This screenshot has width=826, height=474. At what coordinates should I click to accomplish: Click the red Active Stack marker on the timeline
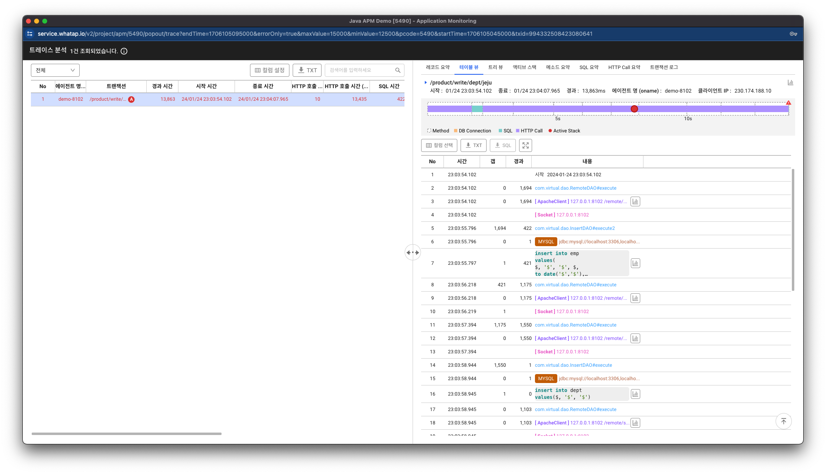[x=634, y=109]
